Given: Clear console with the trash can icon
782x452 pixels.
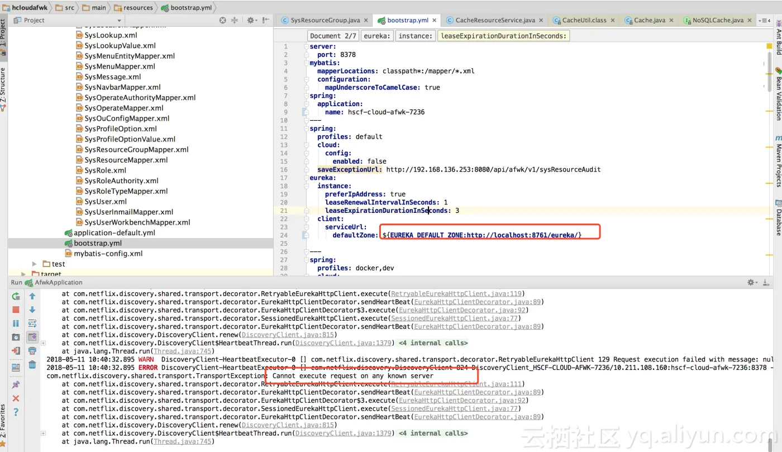Looking at the screenshot, I should point(32,365).
